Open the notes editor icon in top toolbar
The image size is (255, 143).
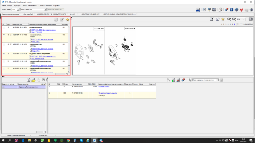coord(204,10)
